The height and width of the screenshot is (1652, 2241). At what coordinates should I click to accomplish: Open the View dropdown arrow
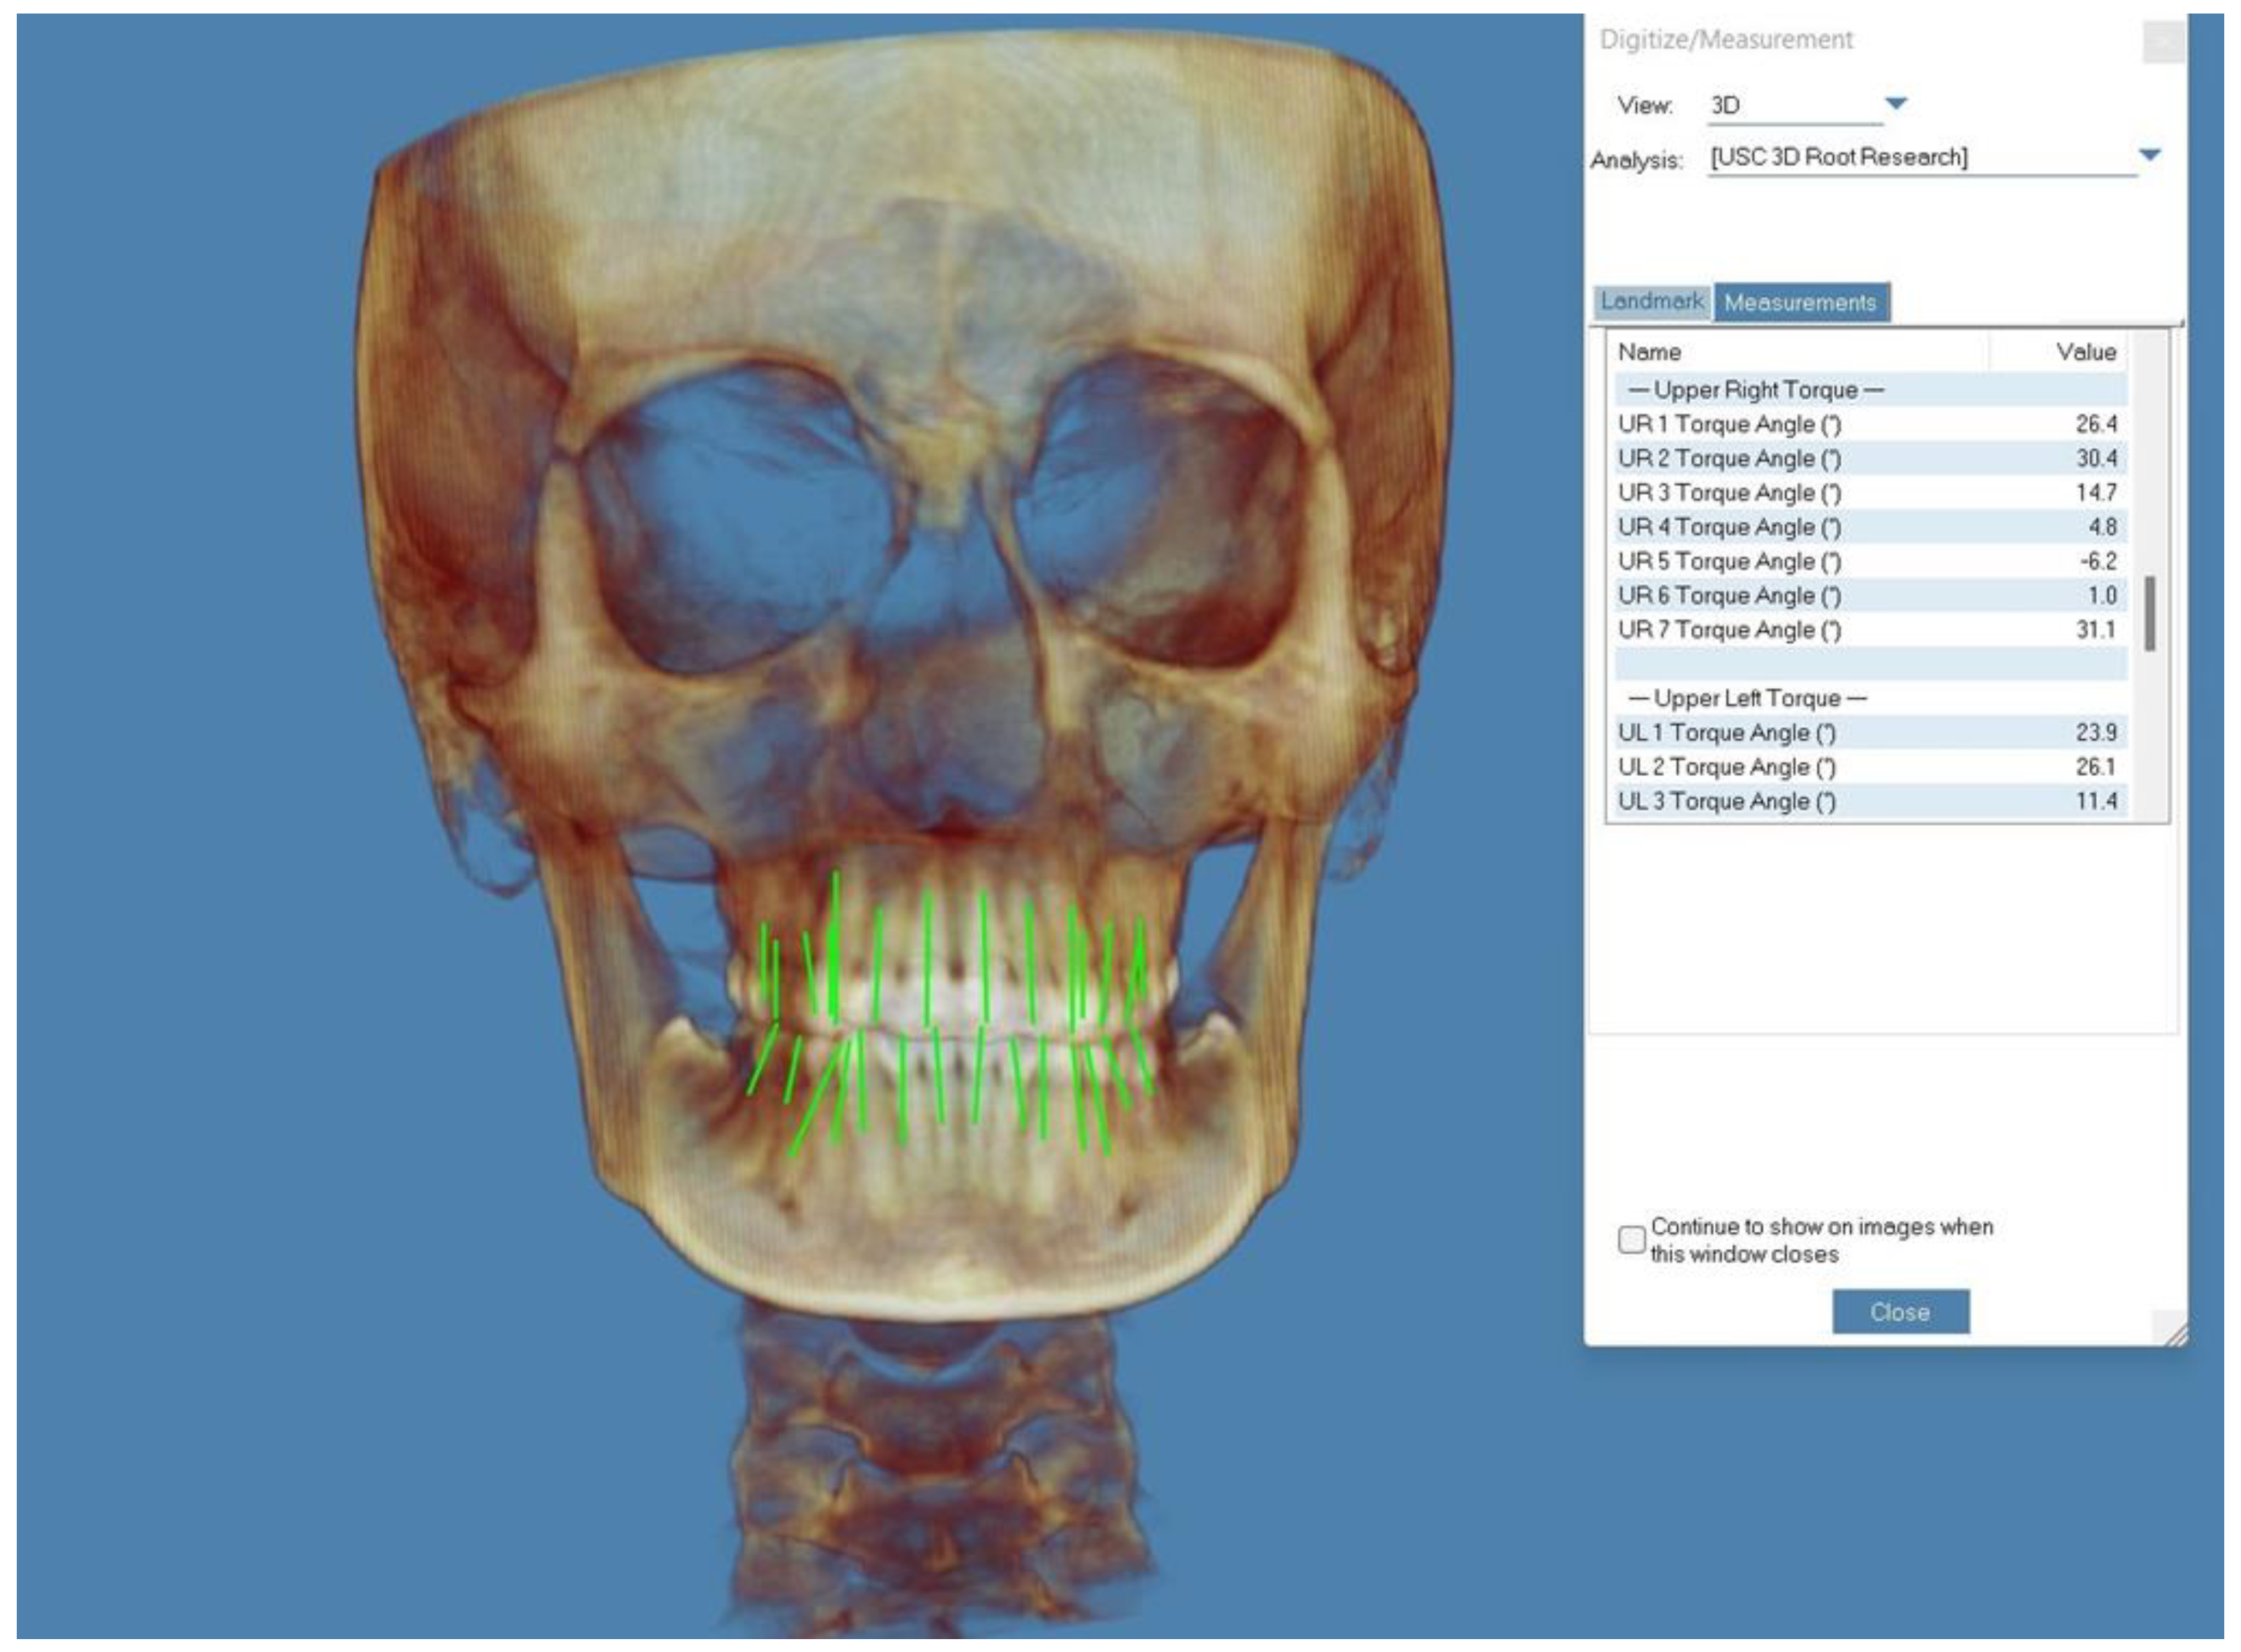(1895, 103)
